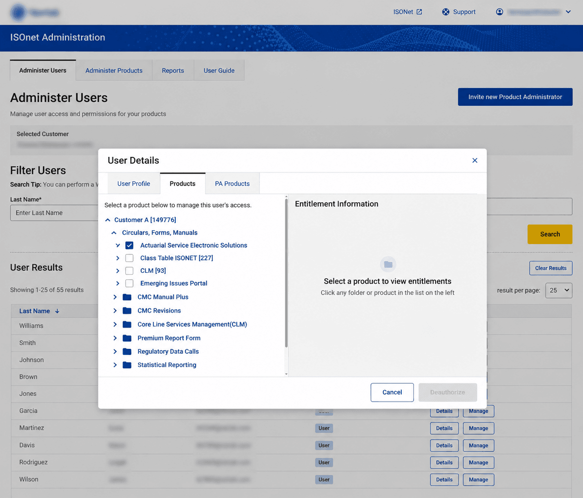Check the Class Table ISONET [227] checkbox
The height and width of the screenshot is (498, 583).
click(x=129, y=258)
